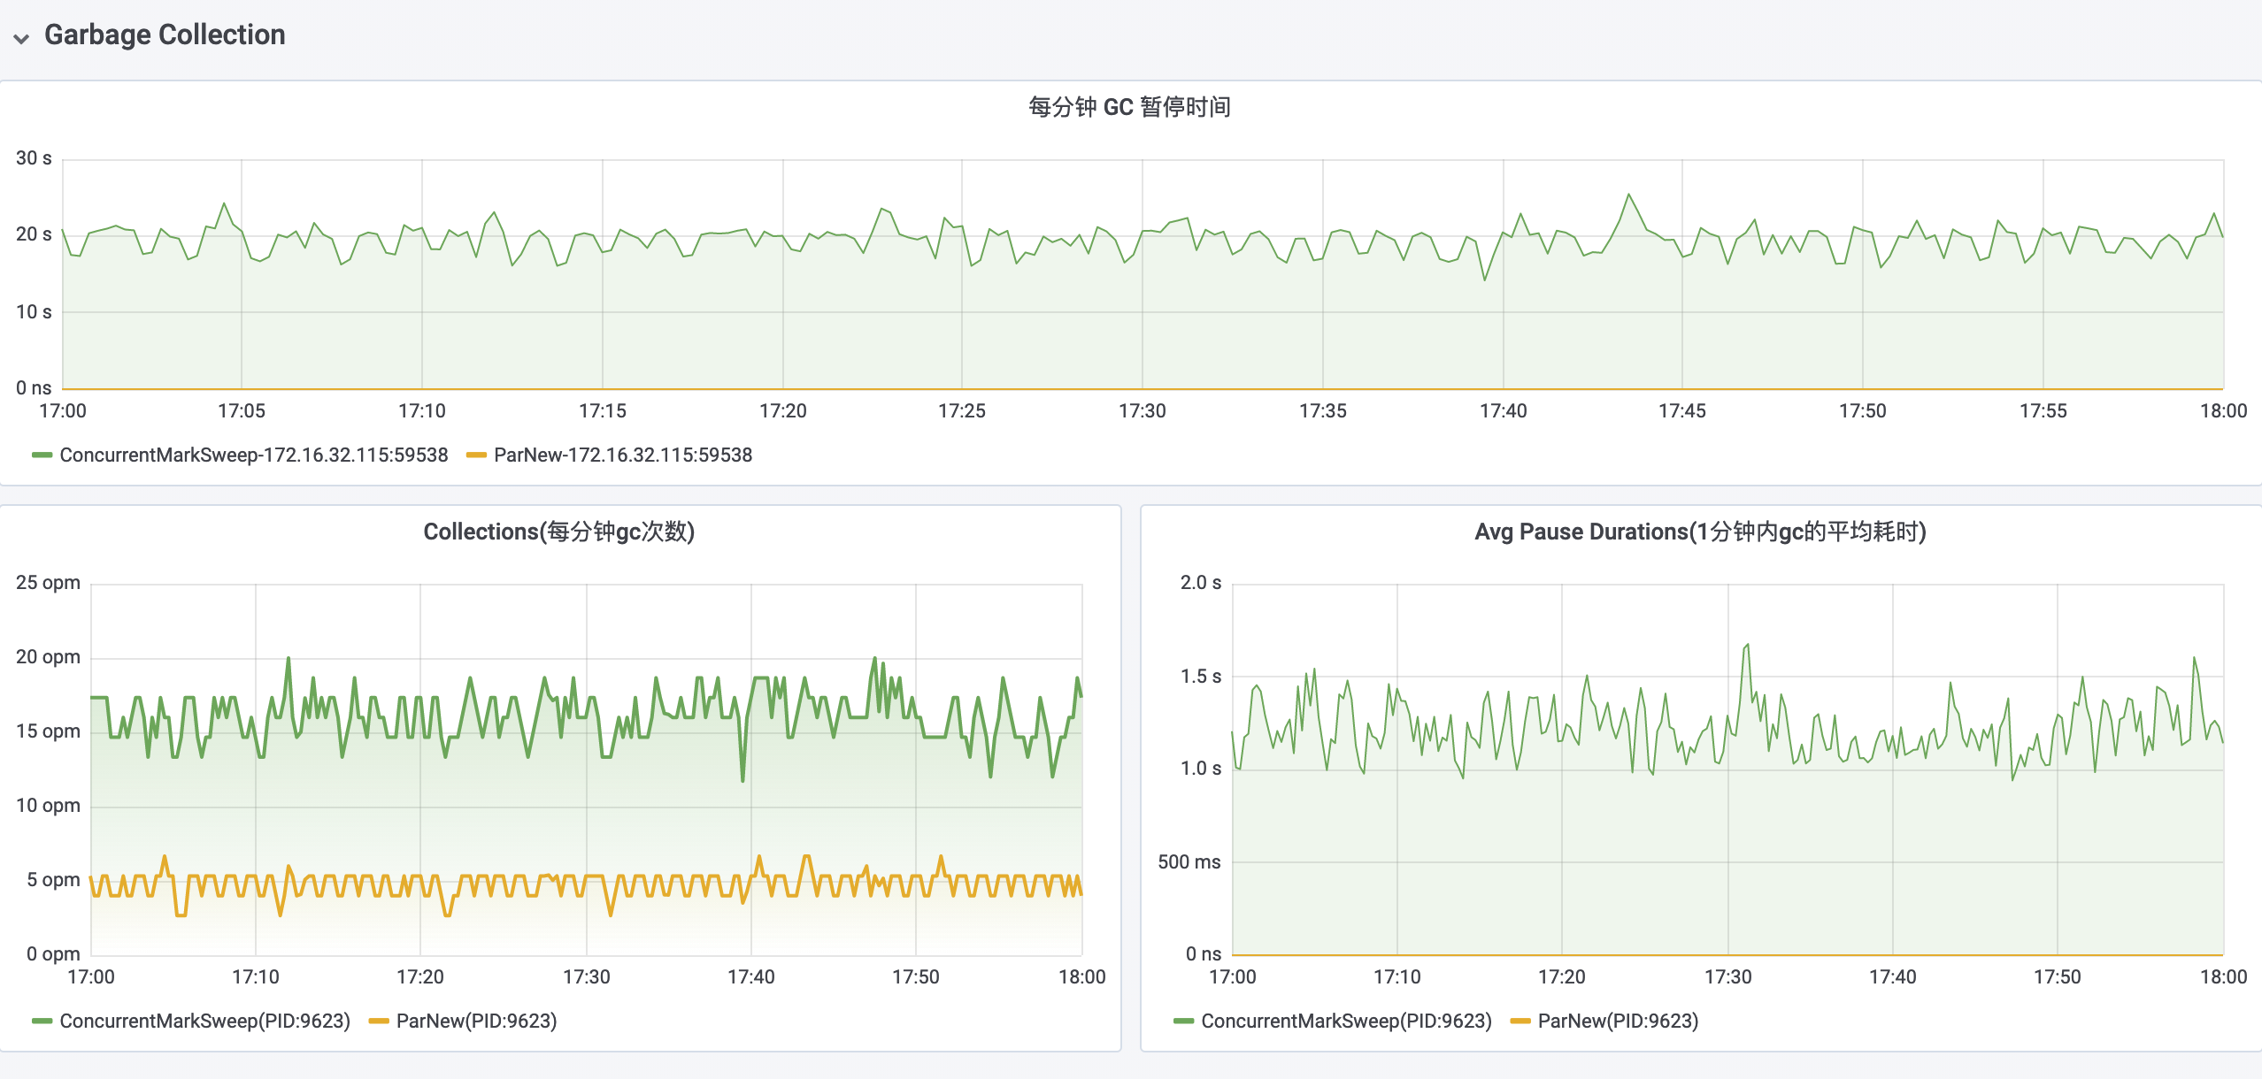Open the Avg Pause Durations panel title menu
2262x1079 pixels.
(x=1699, y=532)
